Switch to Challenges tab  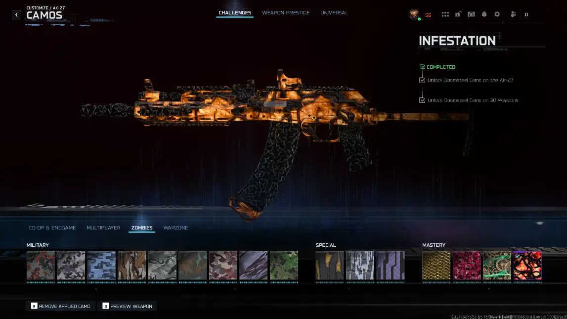(235, 13)
